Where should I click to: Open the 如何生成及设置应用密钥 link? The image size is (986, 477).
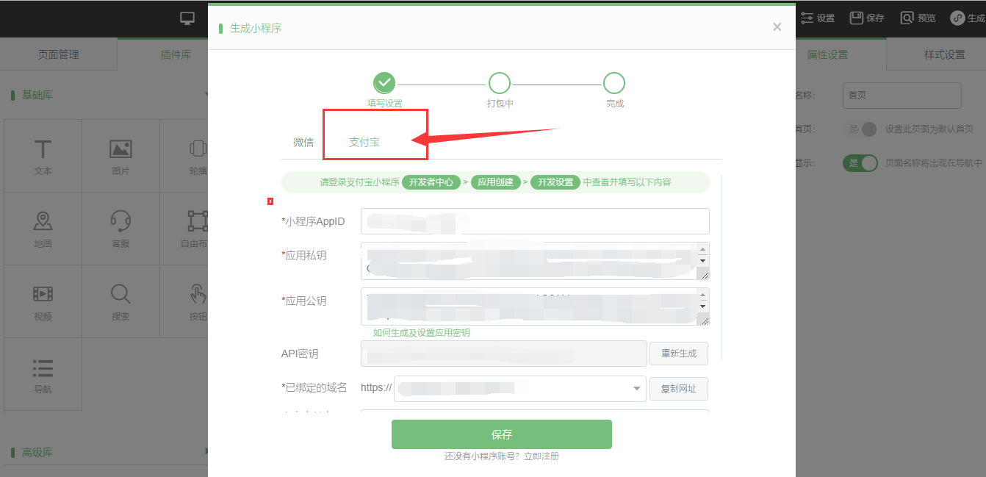point(421,333)
